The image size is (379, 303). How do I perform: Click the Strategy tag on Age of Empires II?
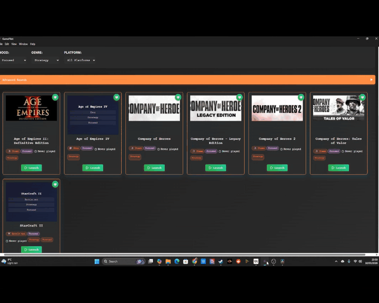point(12,158)
